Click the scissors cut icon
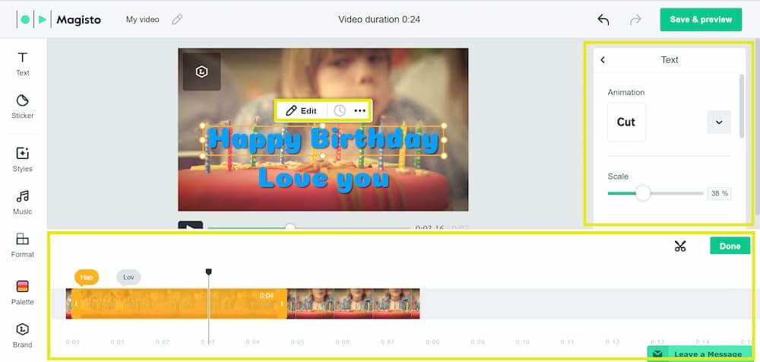This screenshot has height=362, width=760. 679,246
